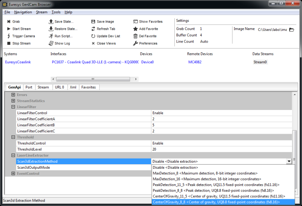Select the EuresysCoaxlink system link
Viewport: 302px width, 206px height.
[19, 62]
